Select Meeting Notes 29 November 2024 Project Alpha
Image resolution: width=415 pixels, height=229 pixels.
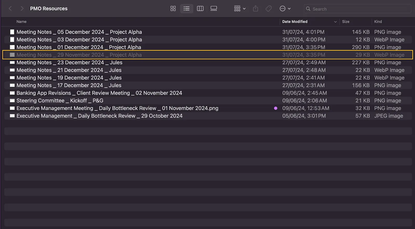point(208,55)
